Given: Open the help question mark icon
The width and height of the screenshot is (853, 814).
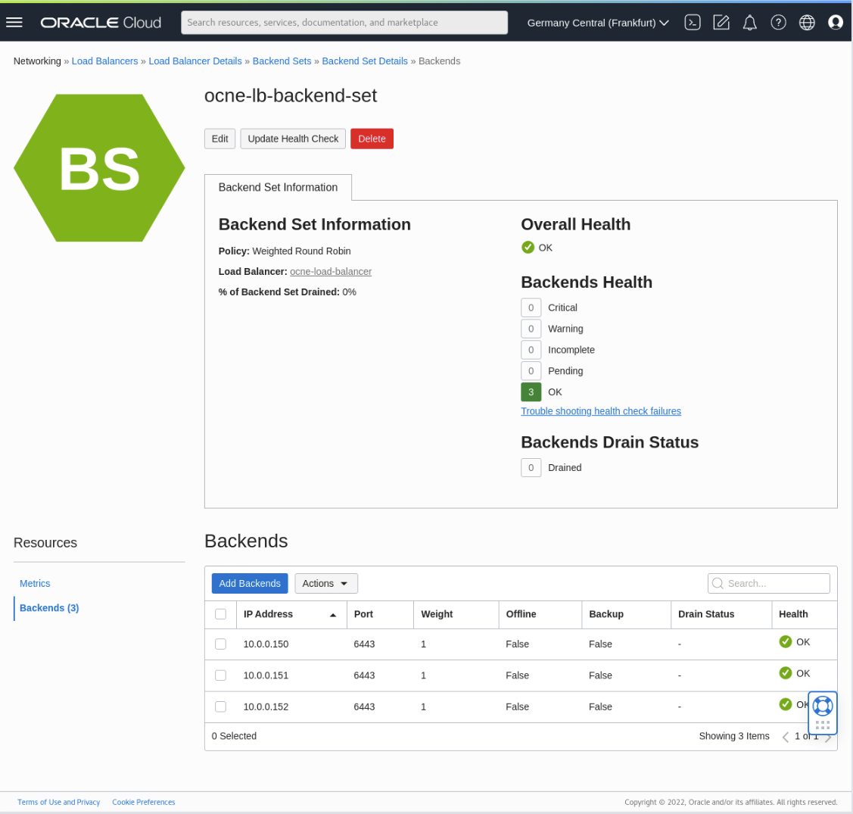Looking at the screenshot, I should tap(778, 22).
